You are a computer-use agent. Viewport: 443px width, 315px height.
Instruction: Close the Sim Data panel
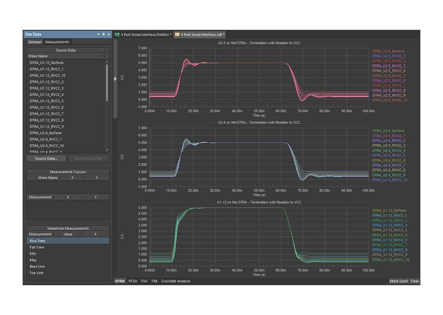[109, 34]
